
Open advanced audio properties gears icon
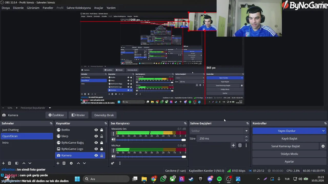pos(112,163)
